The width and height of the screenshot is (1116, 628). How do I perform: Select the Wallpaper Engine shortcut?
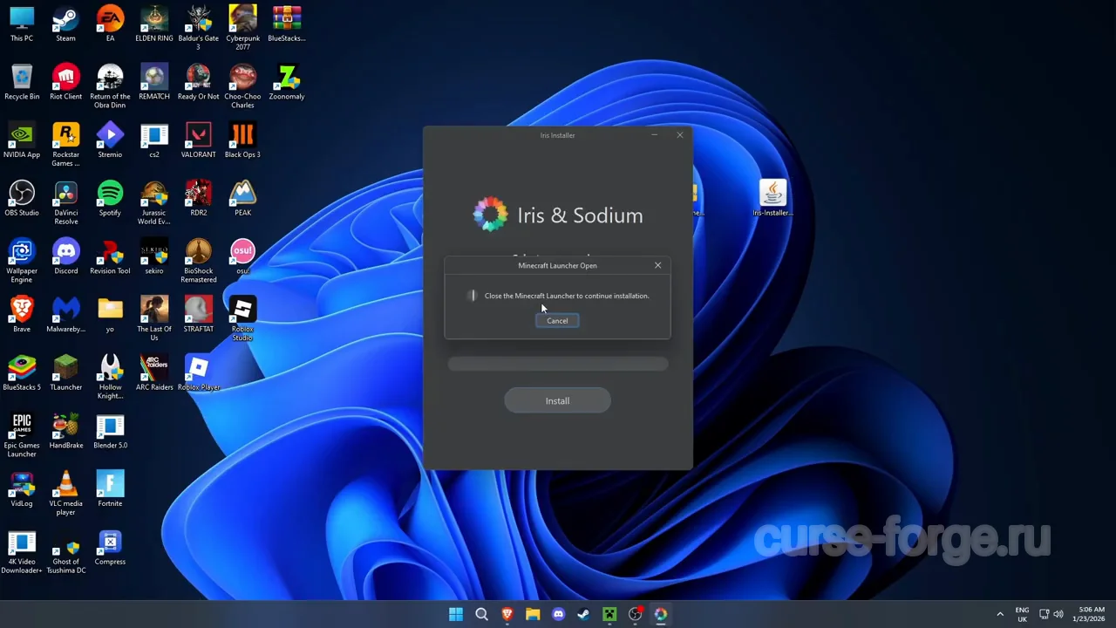(x=22, y=262)
